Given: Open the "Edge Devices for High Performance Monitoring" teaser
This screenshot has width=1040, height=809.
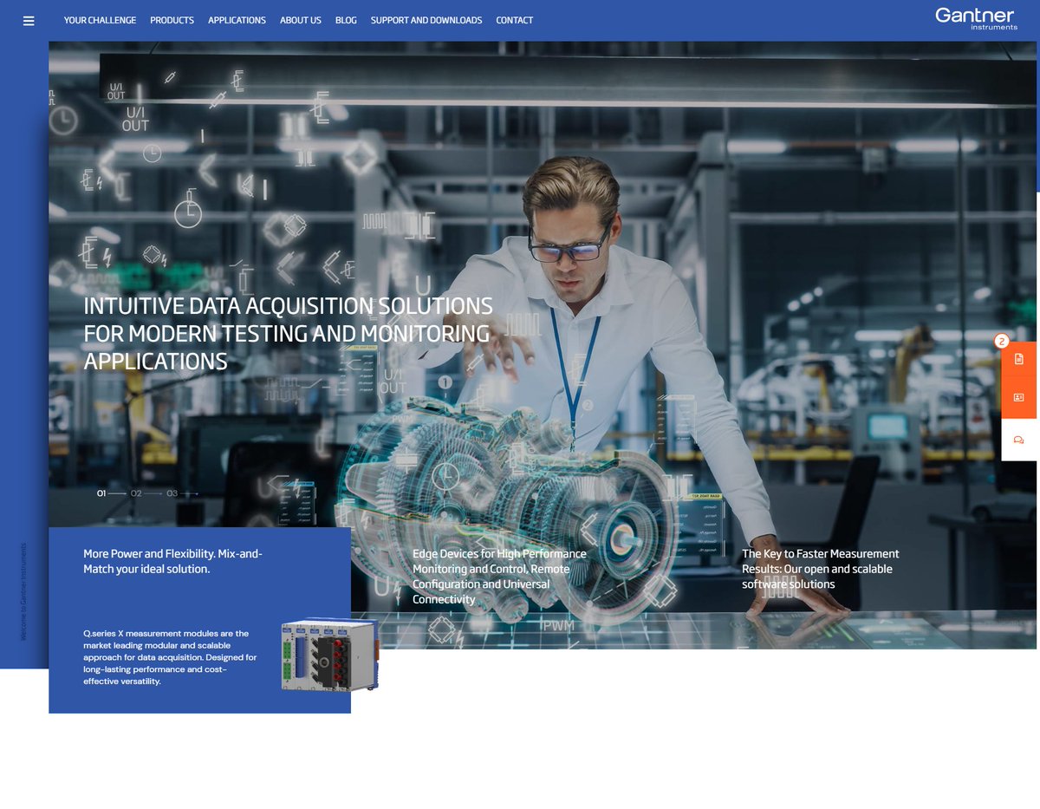Looking at the screenshot, I should click(x=500, y=576).
